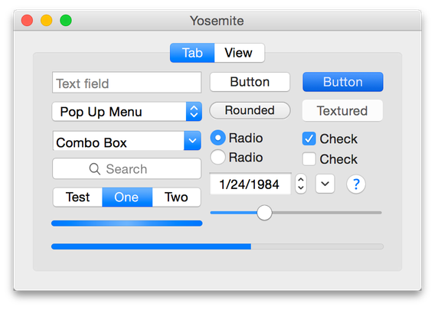Select the Tab segment
This screenshot has width=435, height=310.
pos(192,53)
